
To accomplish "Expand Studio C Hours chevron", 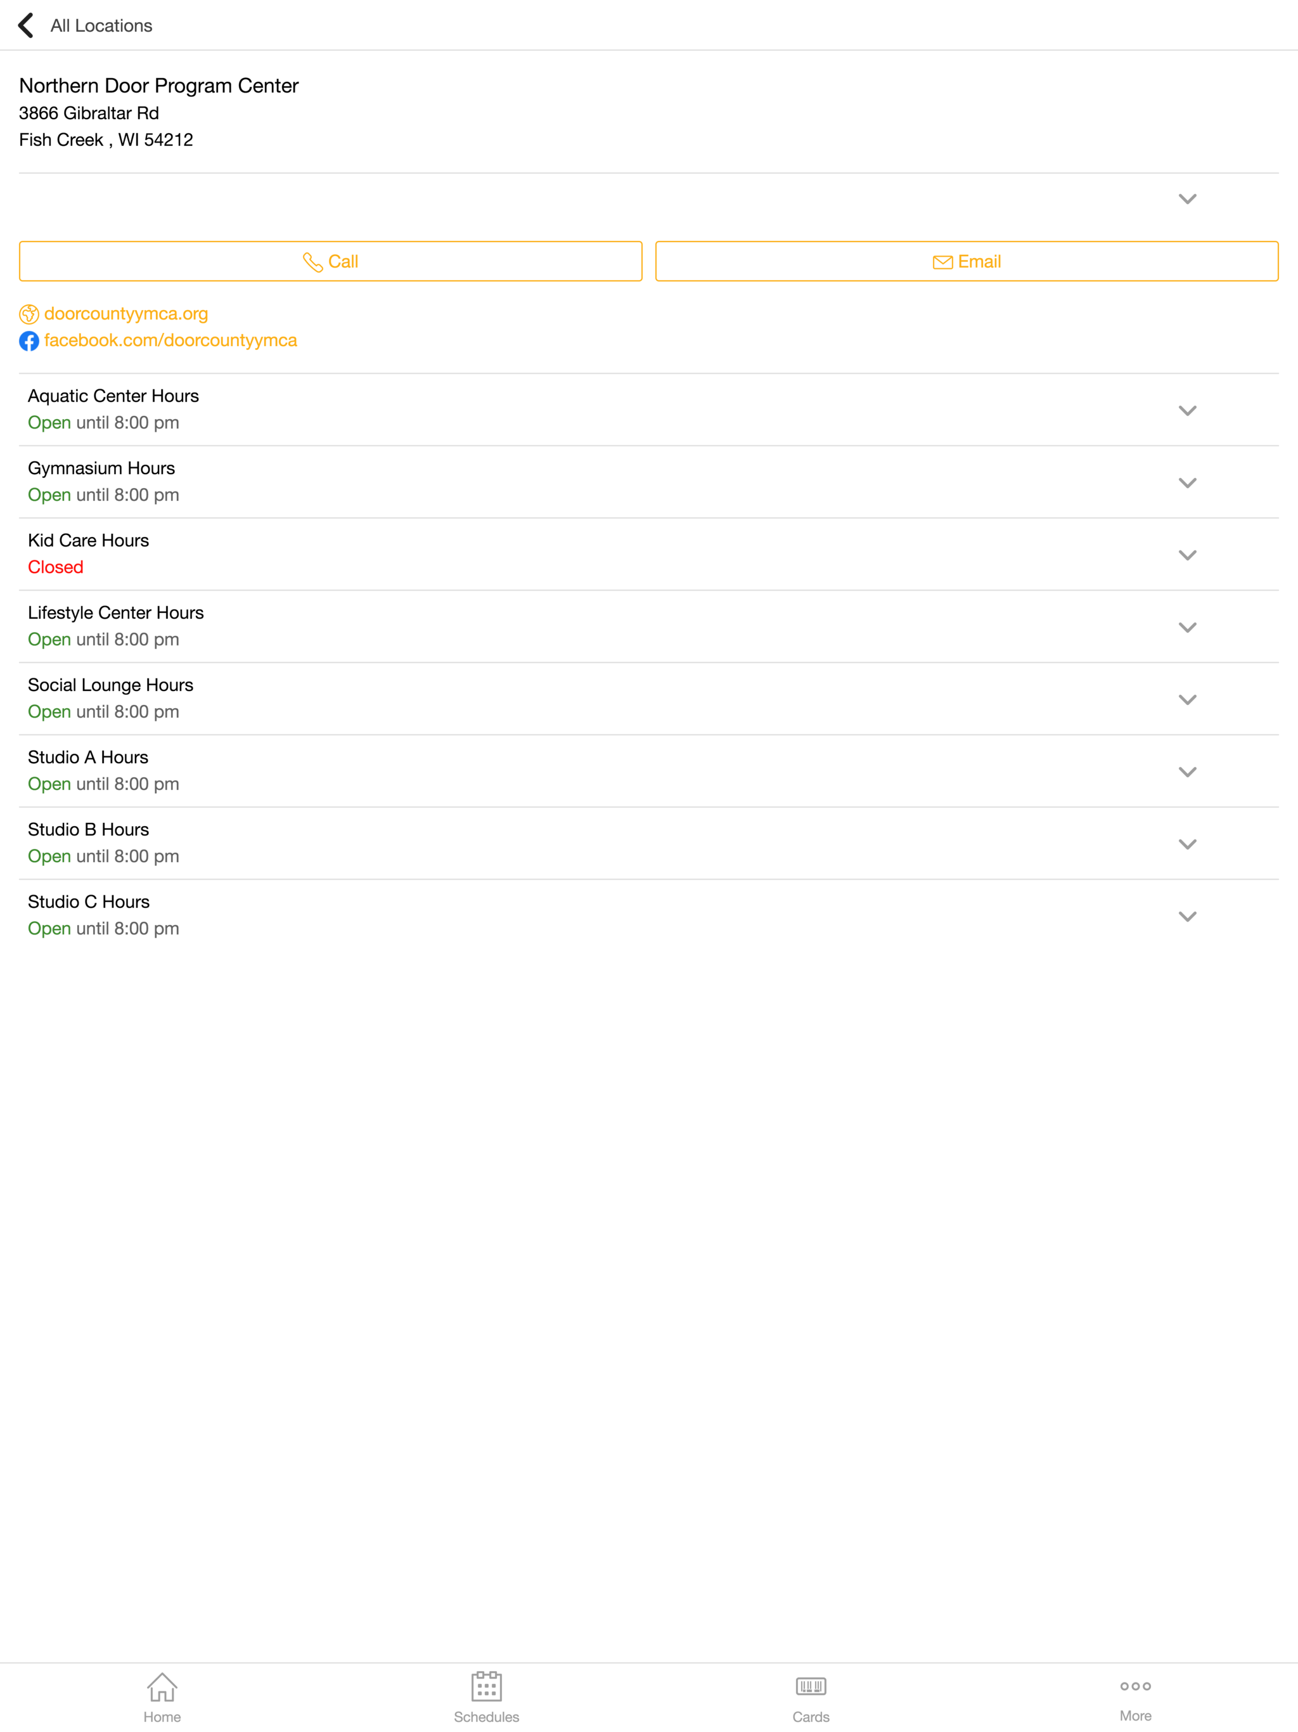I will pyautogui.click(x=1187, y=916).
